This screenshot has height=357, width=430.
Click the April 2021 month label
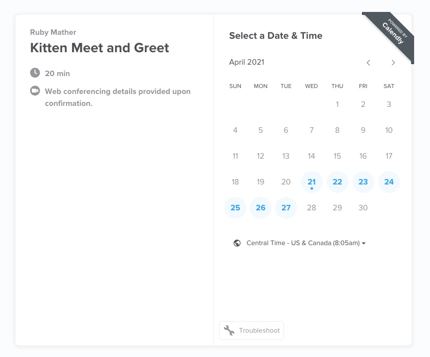click(247, 62)
